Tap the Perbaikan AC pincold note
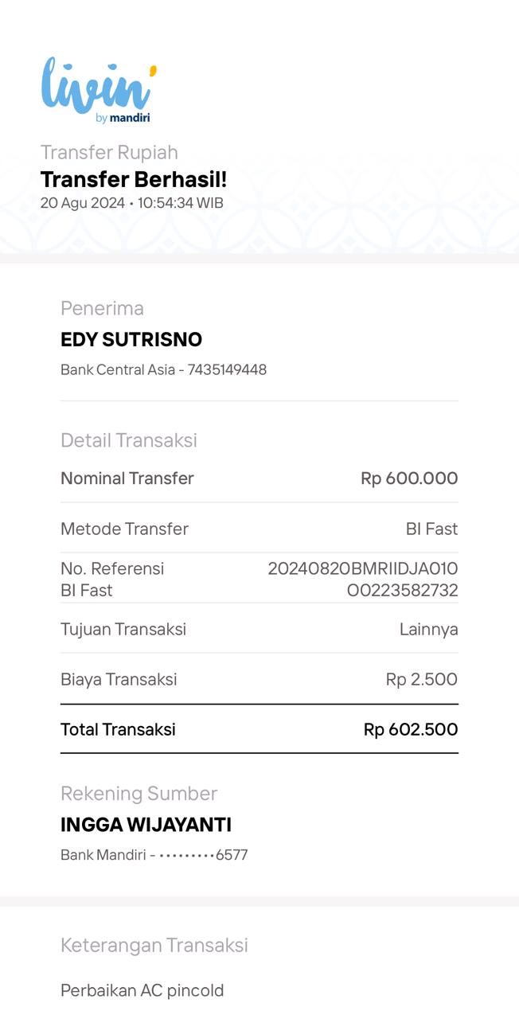 point(142,990)
